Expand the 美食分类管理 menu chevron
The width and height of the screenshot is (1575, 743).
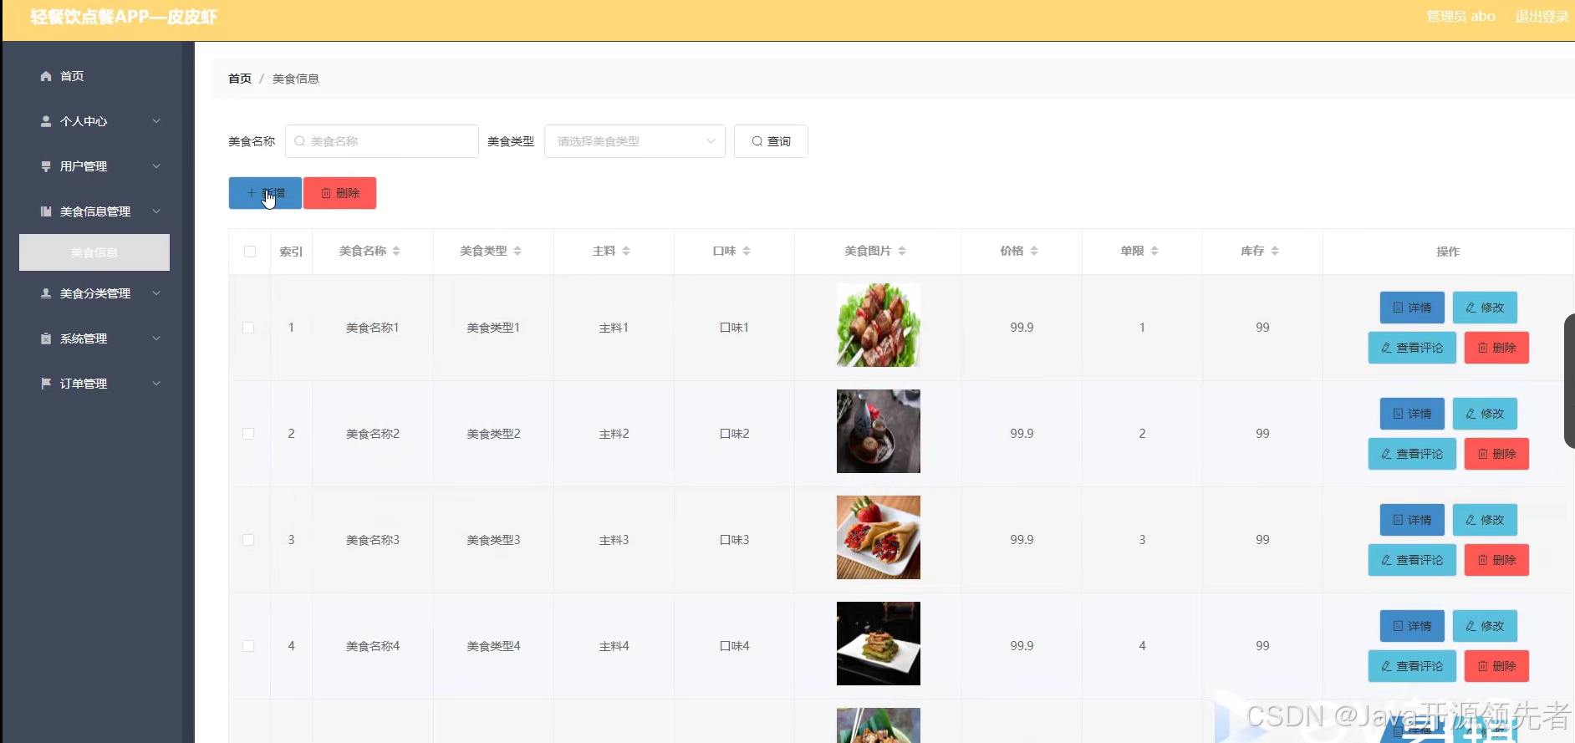coord(156,293)
